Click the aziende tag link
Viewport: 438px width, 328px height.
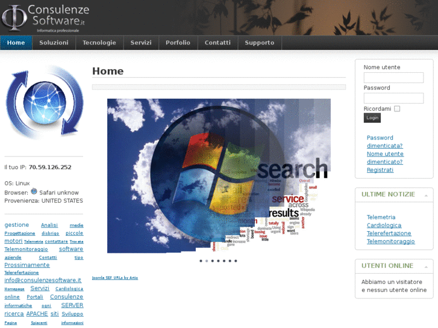(x=13, y=258)
